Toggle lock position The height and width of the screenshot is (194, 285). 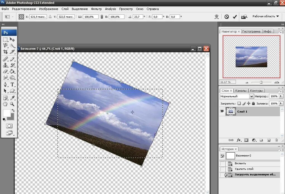pyautogui.click(x=248, y=103)
